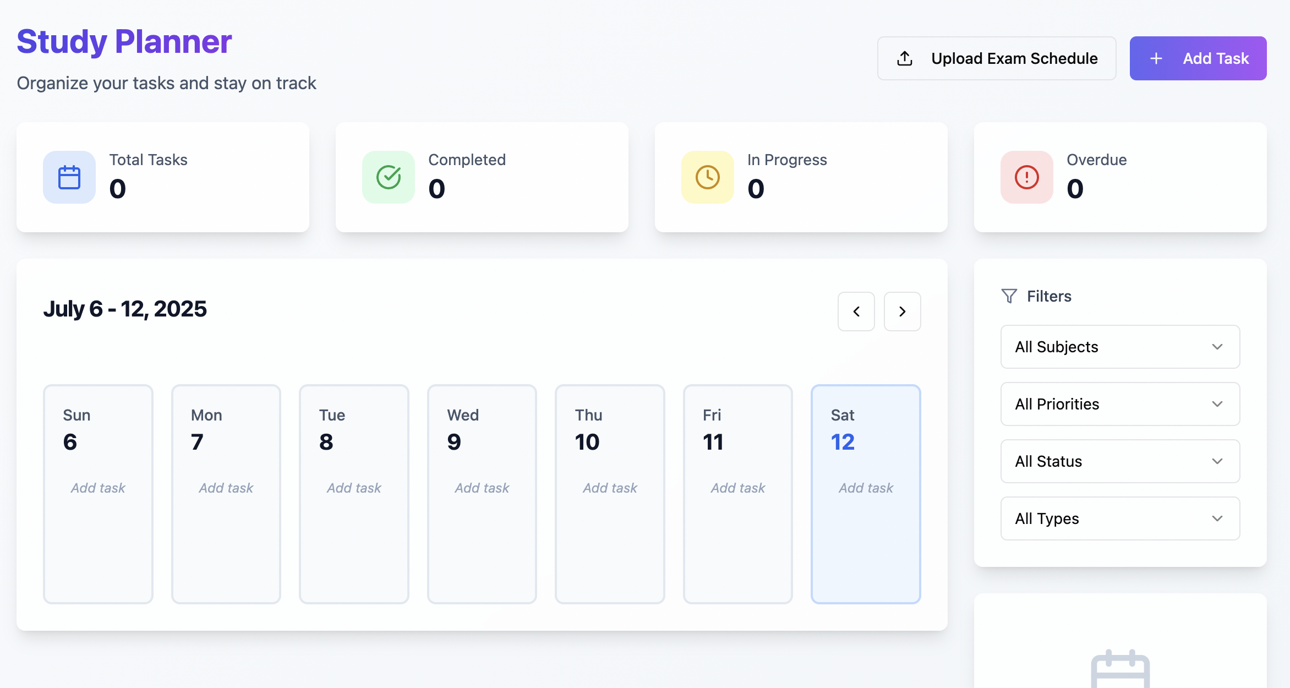Click Upload Exam Schedule button
1290x688 pixels.
click(997, 58)
